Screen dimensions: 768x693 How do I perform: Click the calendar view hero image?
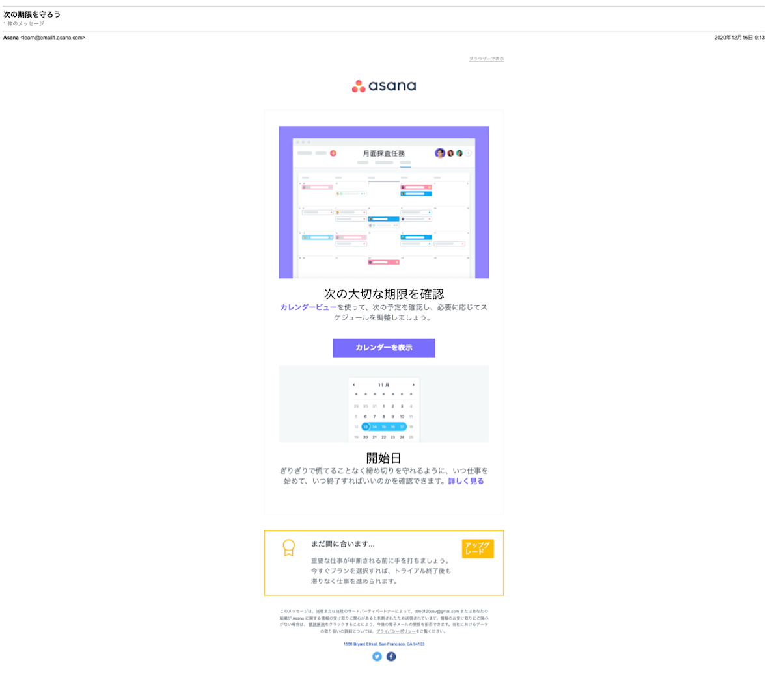(x=384, y=202)
